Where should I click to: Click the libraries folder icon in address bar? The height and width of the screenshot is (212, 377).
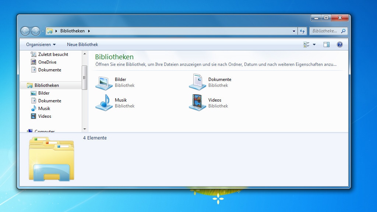pyautogui.click(x=50, y=31)
